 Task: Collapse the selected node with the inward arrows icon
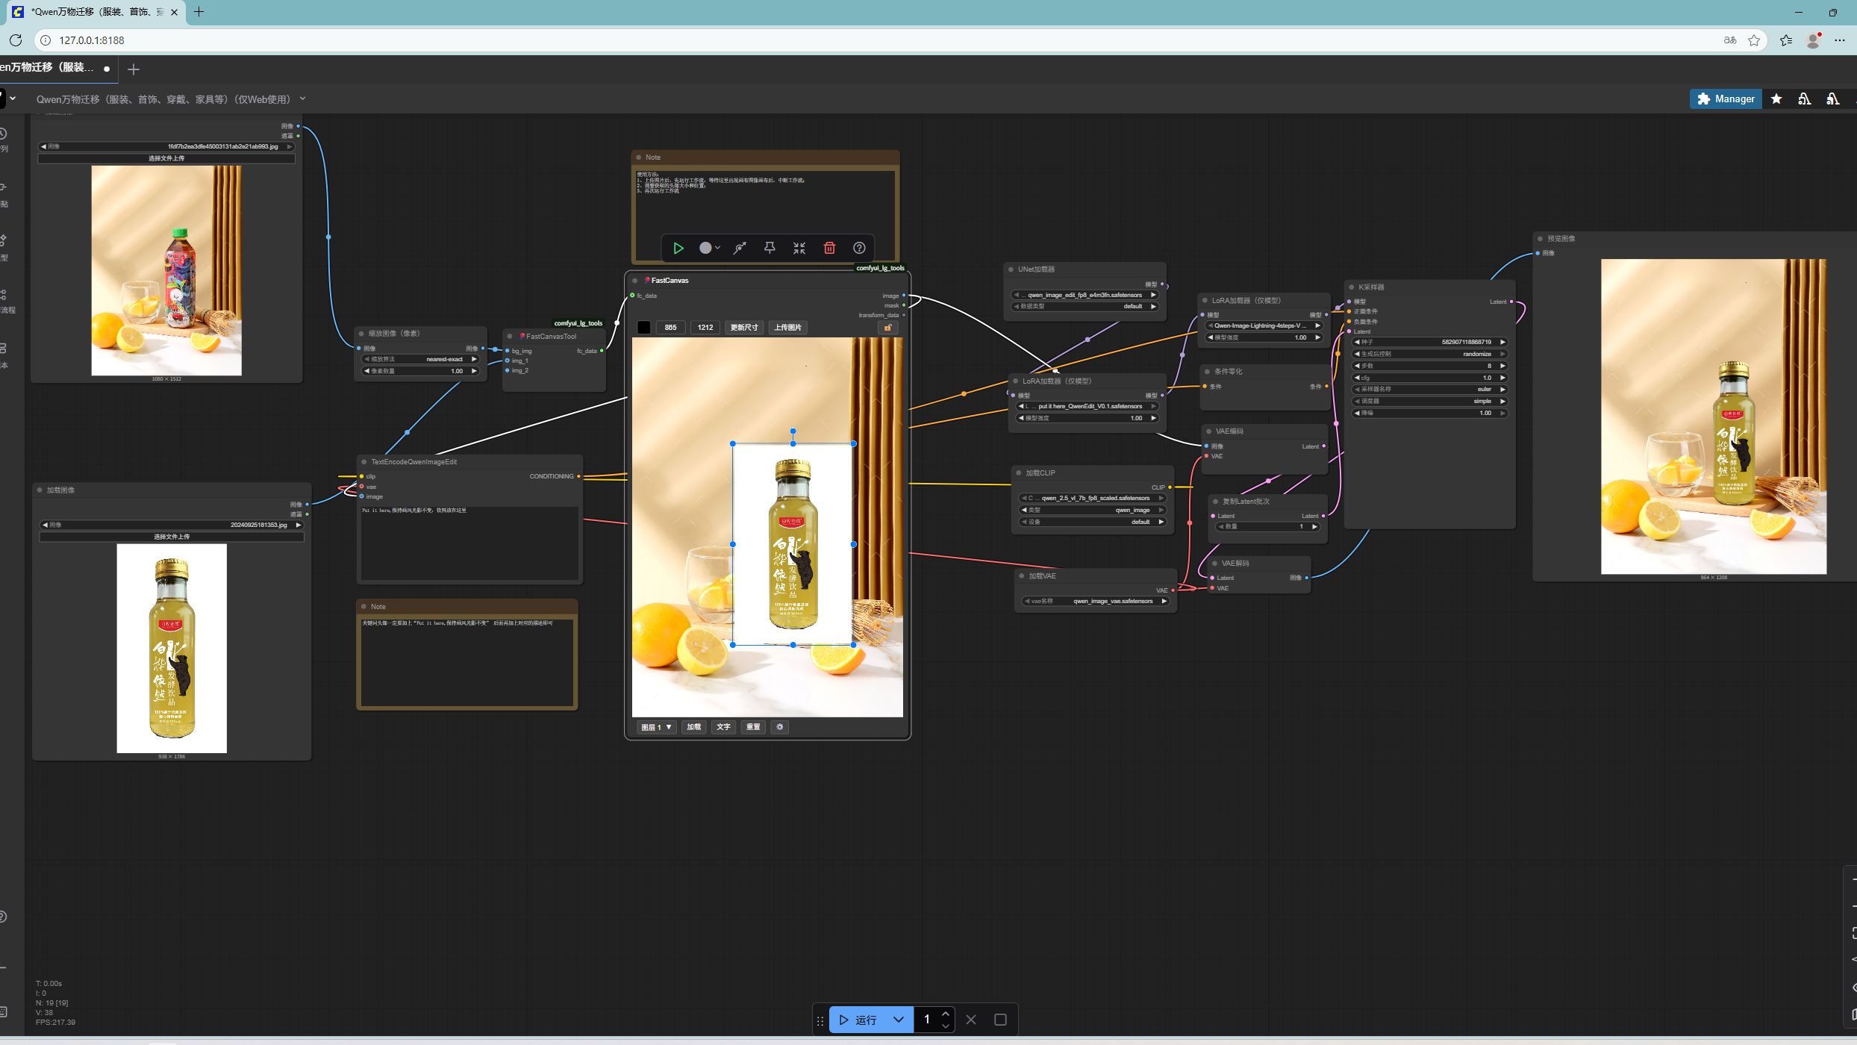[x=799, y=248]
